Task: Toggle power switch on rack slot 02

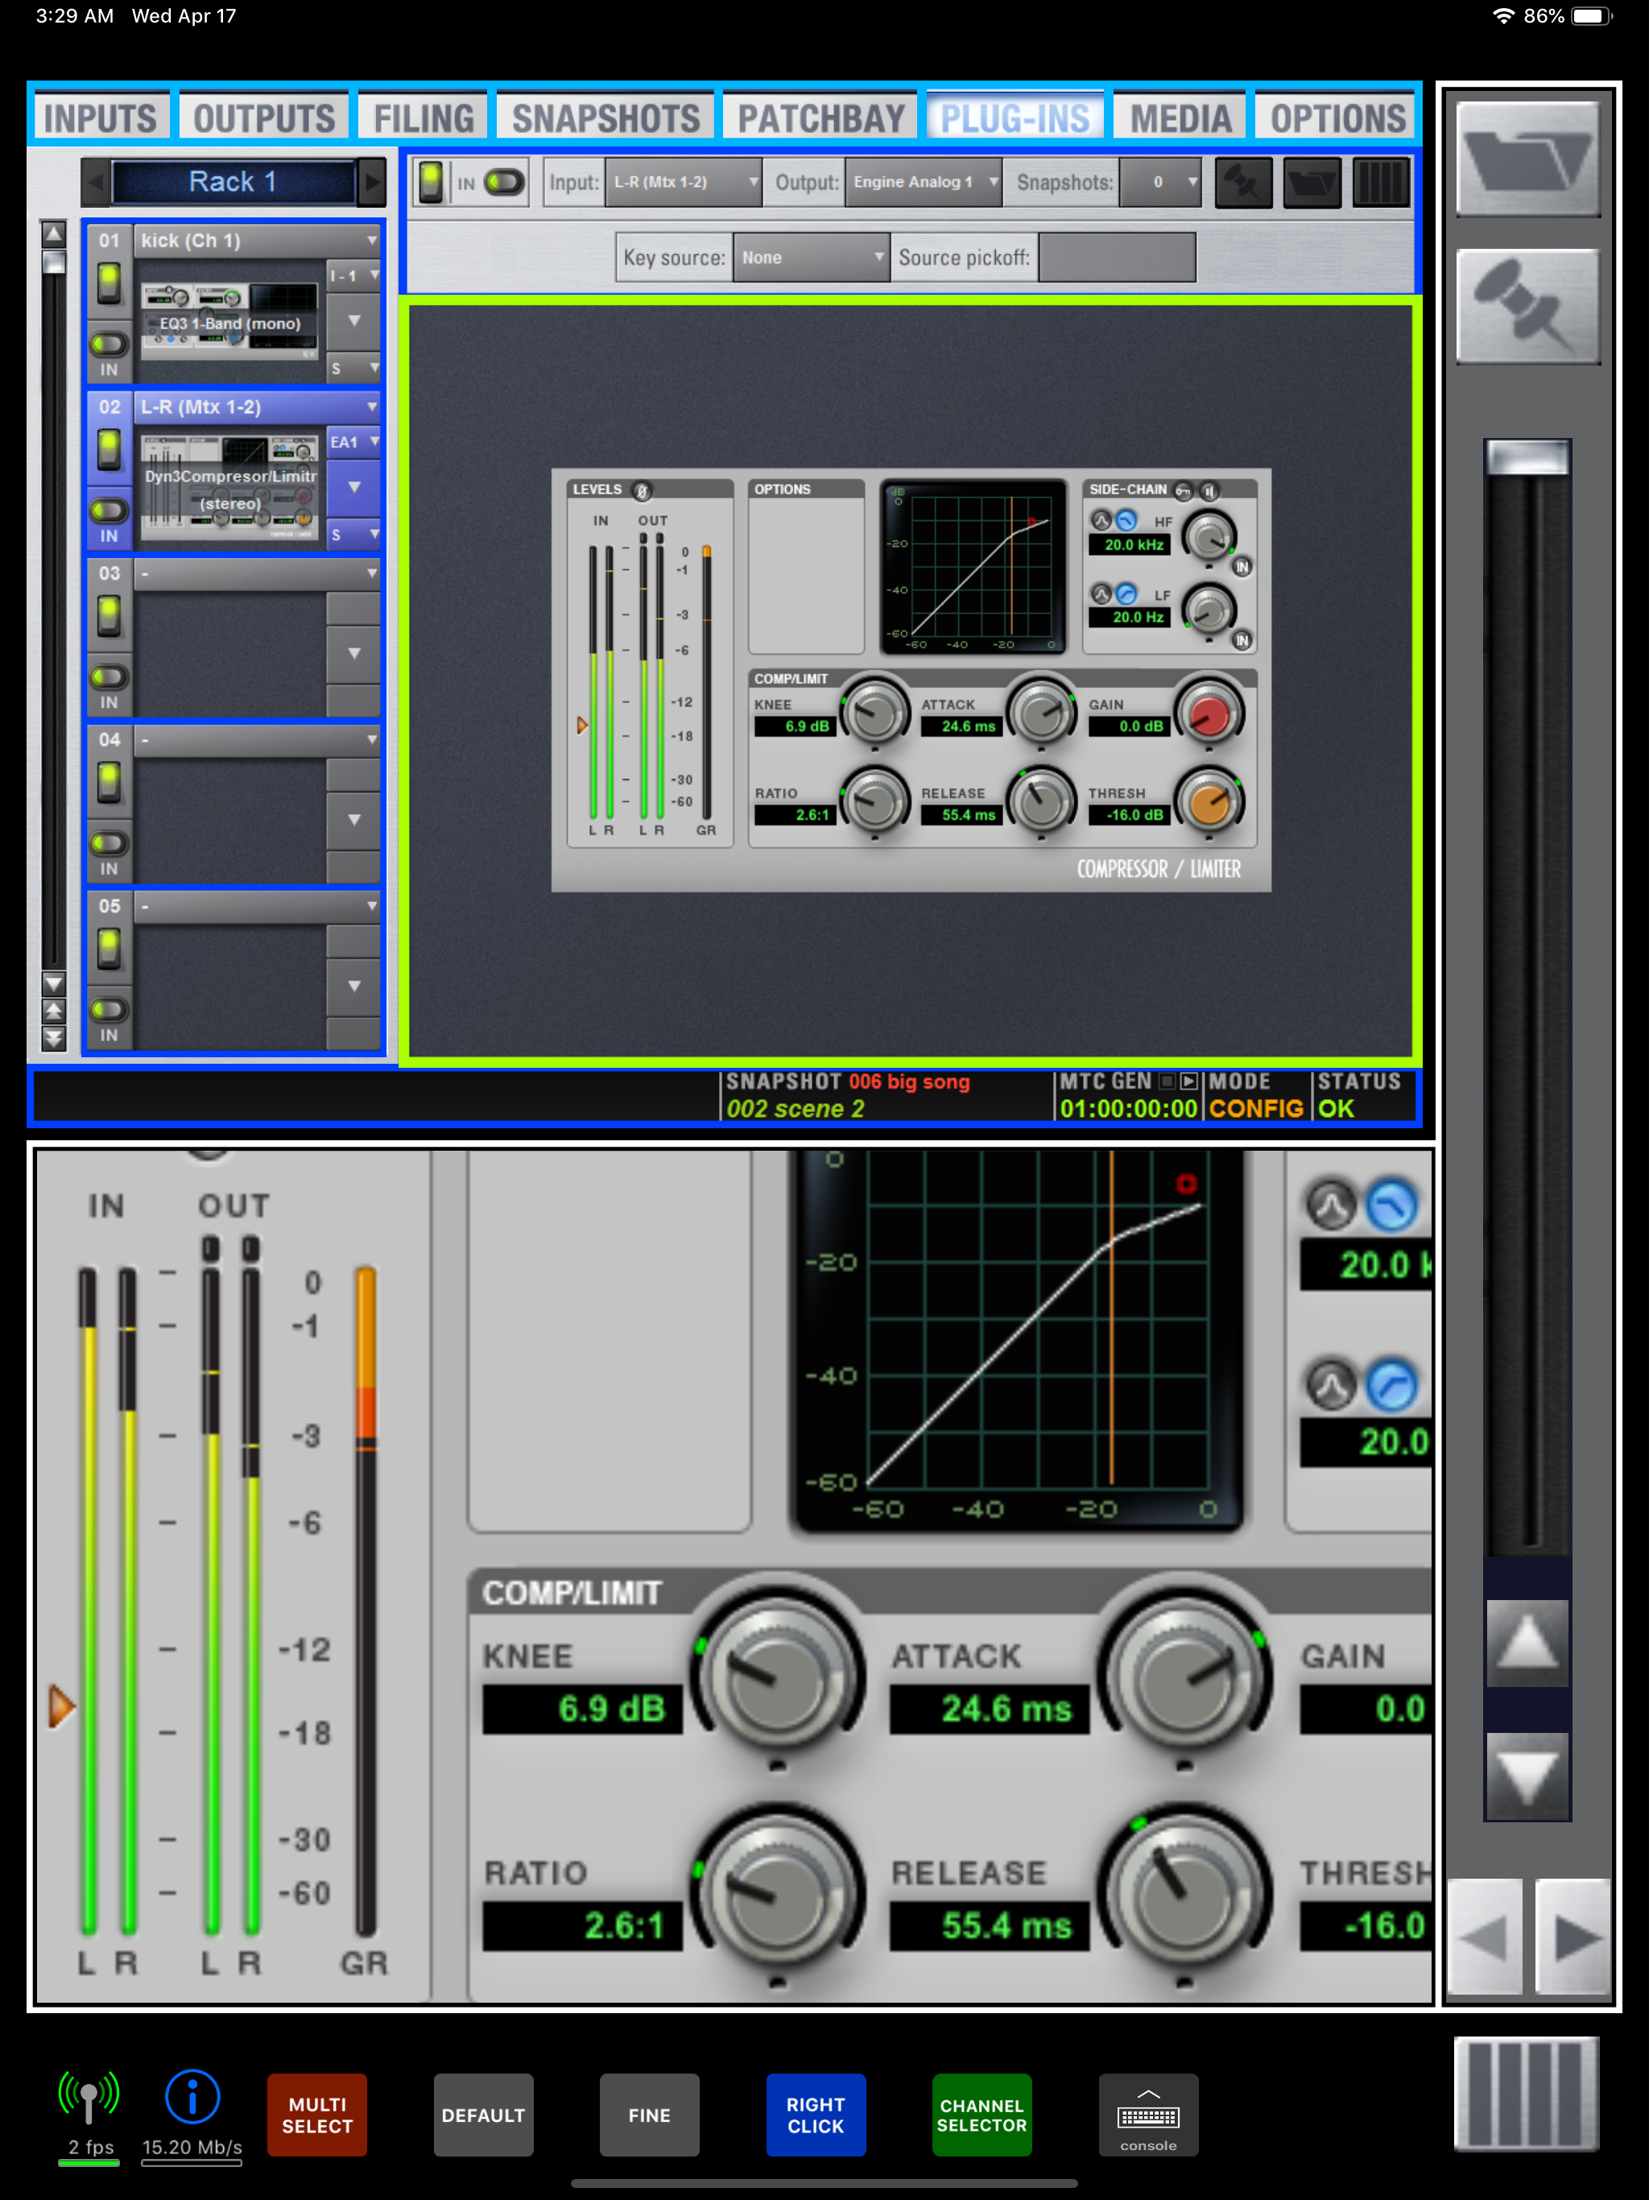Action: point(109,449)
